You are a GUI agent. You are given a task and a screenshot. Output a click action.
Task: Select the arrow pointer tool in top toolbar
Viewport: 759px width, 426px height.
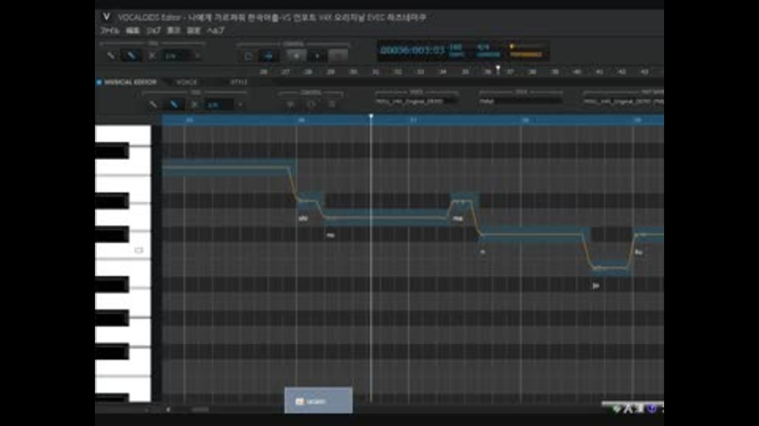pos(111,55)
